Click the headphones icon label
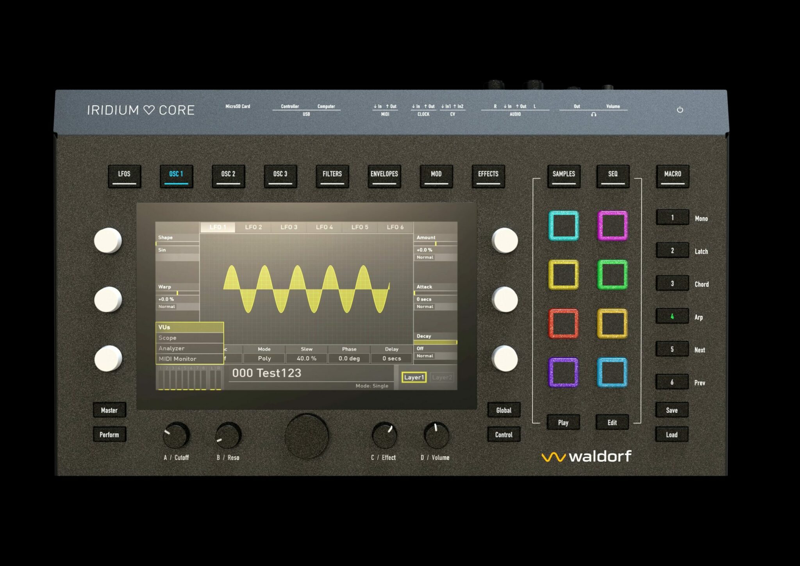 point(593,114)
